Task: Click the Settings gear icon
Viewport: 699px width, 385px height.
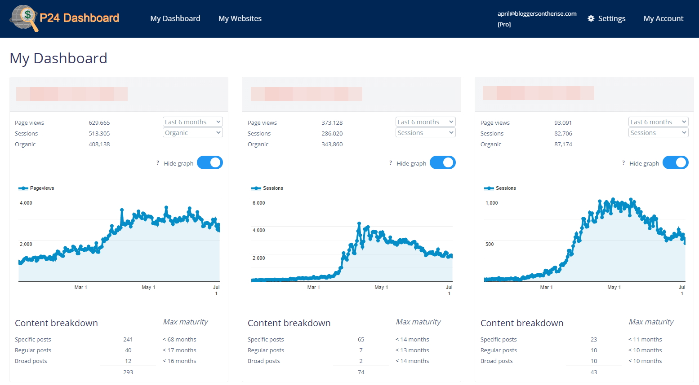Action: point(591,18)
